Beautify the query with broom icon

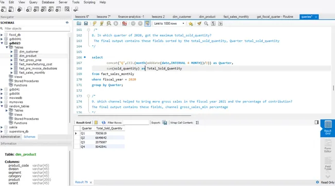coord(199,24)
